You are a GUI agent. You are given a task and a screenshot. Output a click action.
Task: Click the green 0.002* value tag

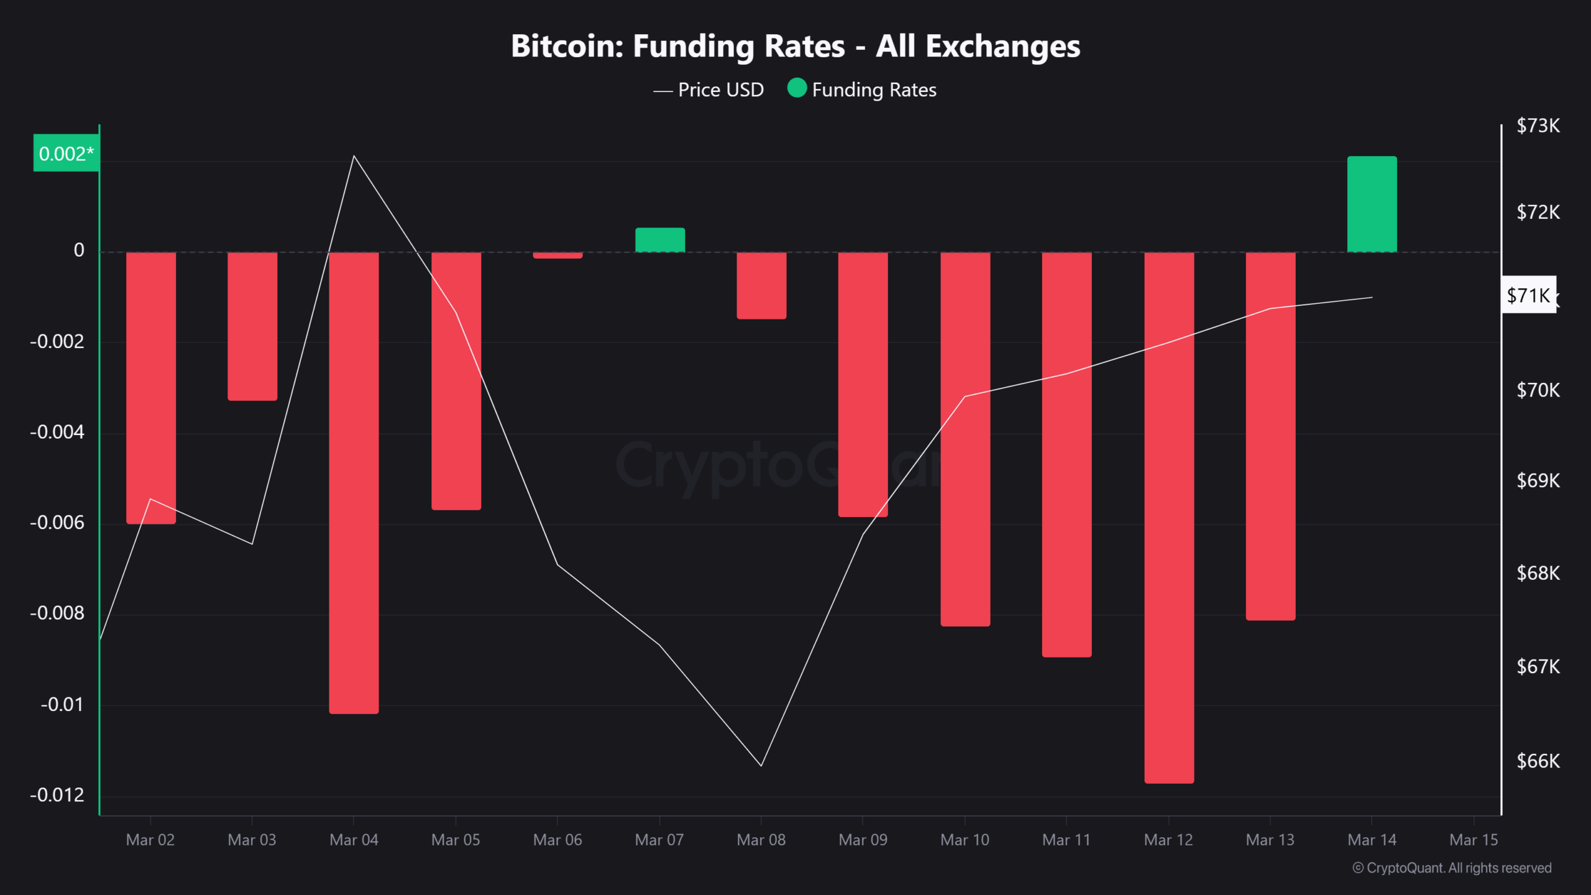[66, 153]
